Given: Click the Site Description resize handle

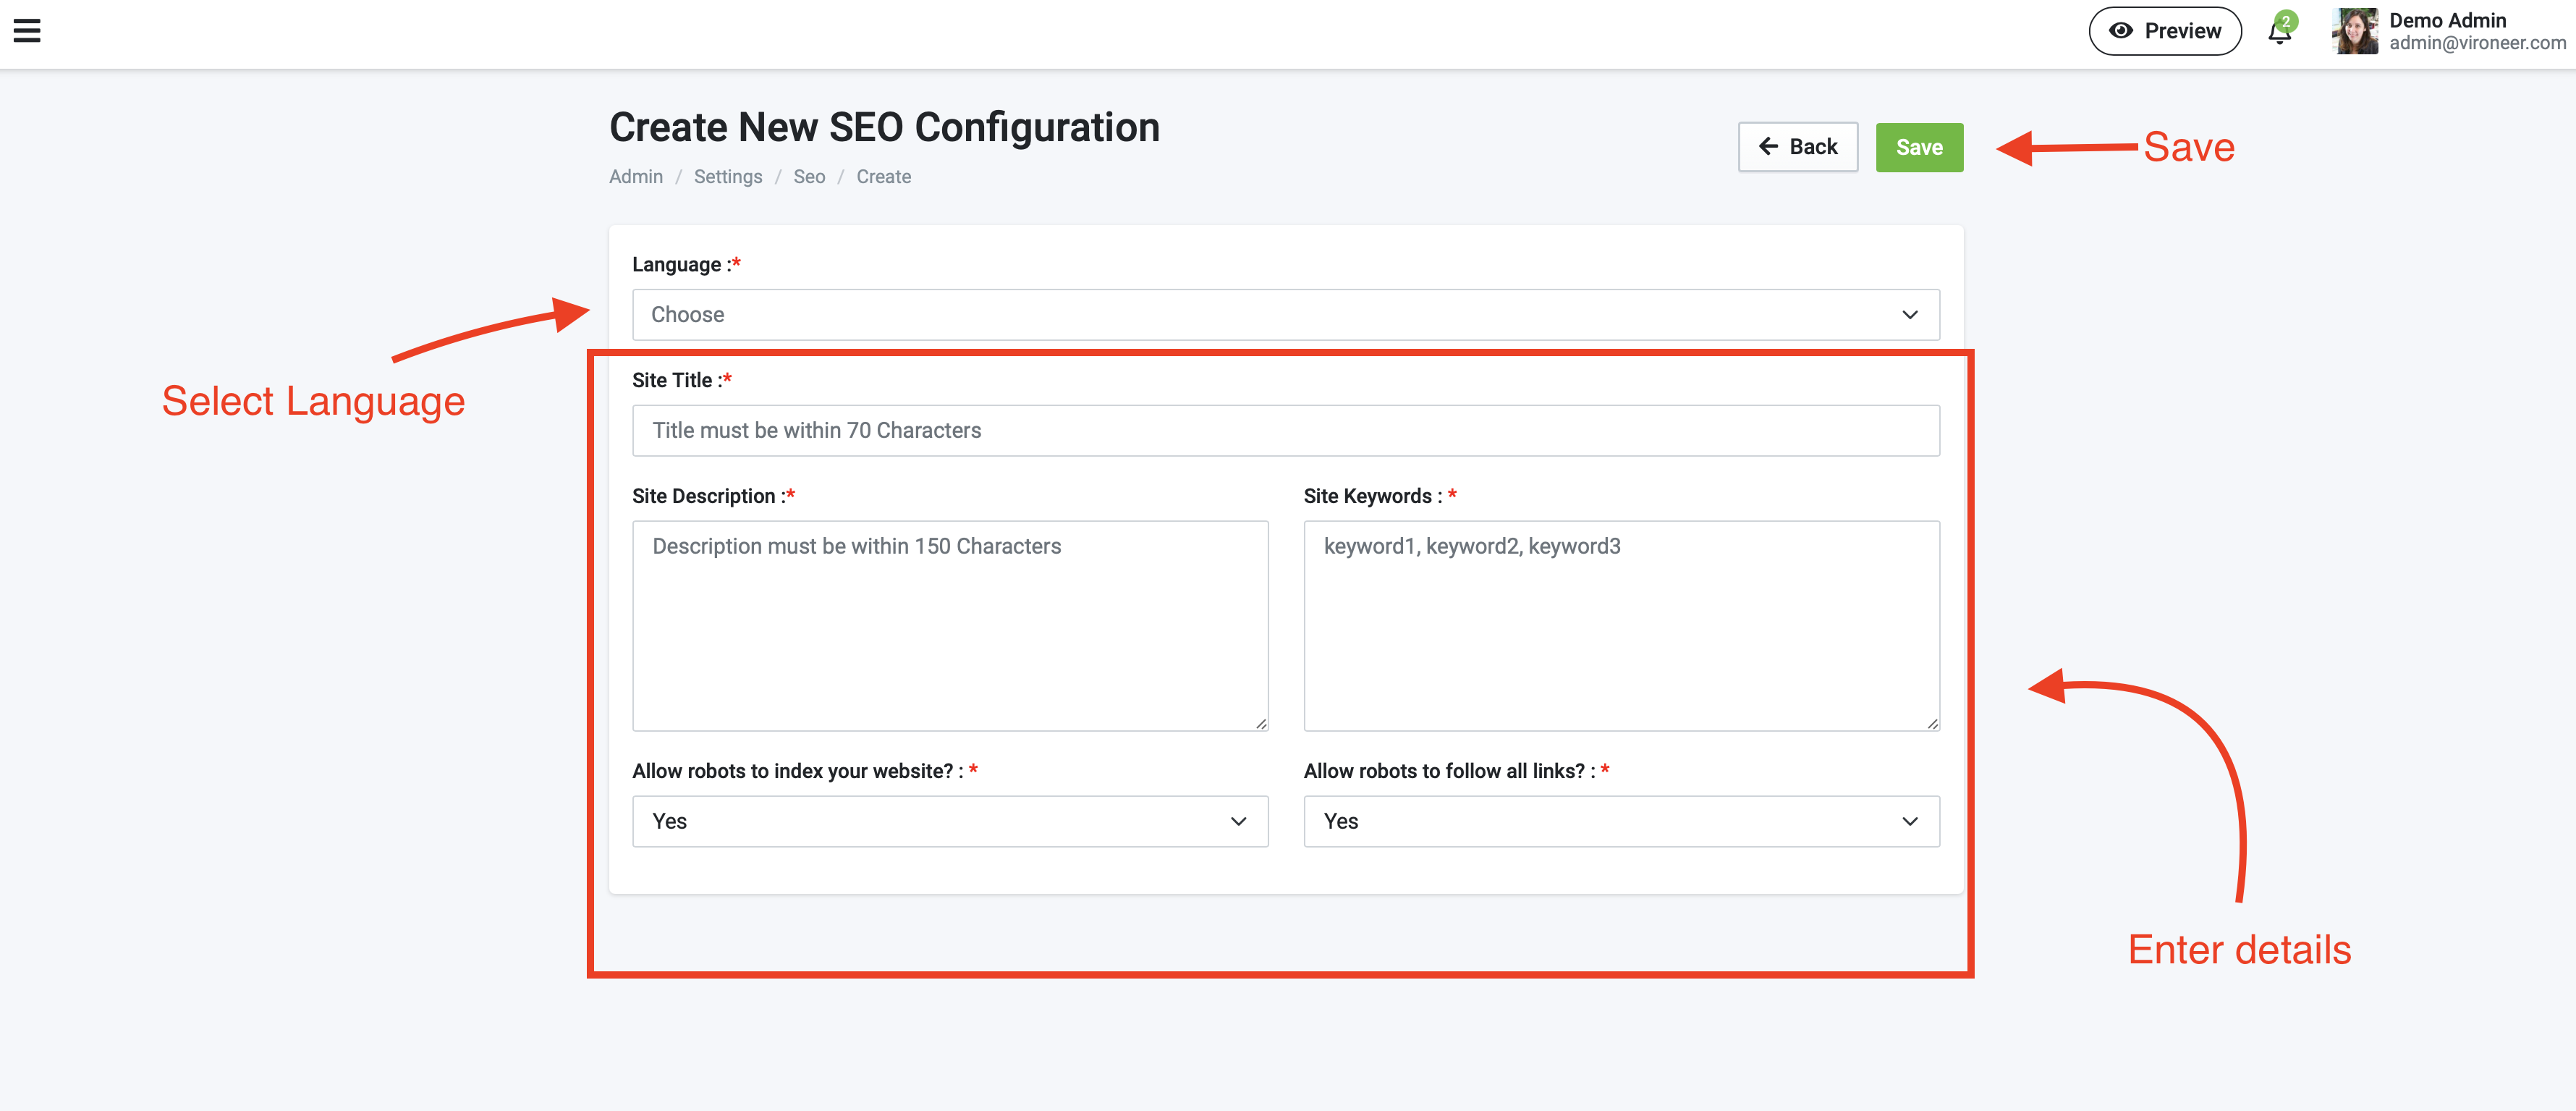Looking at the screenshot, I should pos(1261,724).
